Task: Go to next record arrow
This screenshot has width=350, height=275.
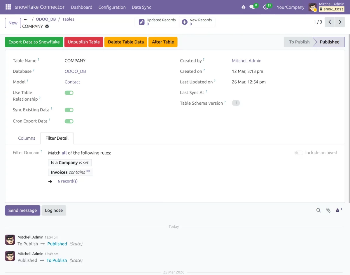Action: [340, 22]
